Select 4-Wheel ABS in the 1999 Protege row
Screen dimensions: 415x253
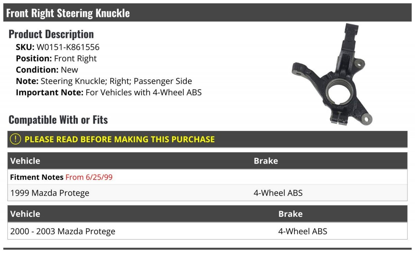(278, 193)
